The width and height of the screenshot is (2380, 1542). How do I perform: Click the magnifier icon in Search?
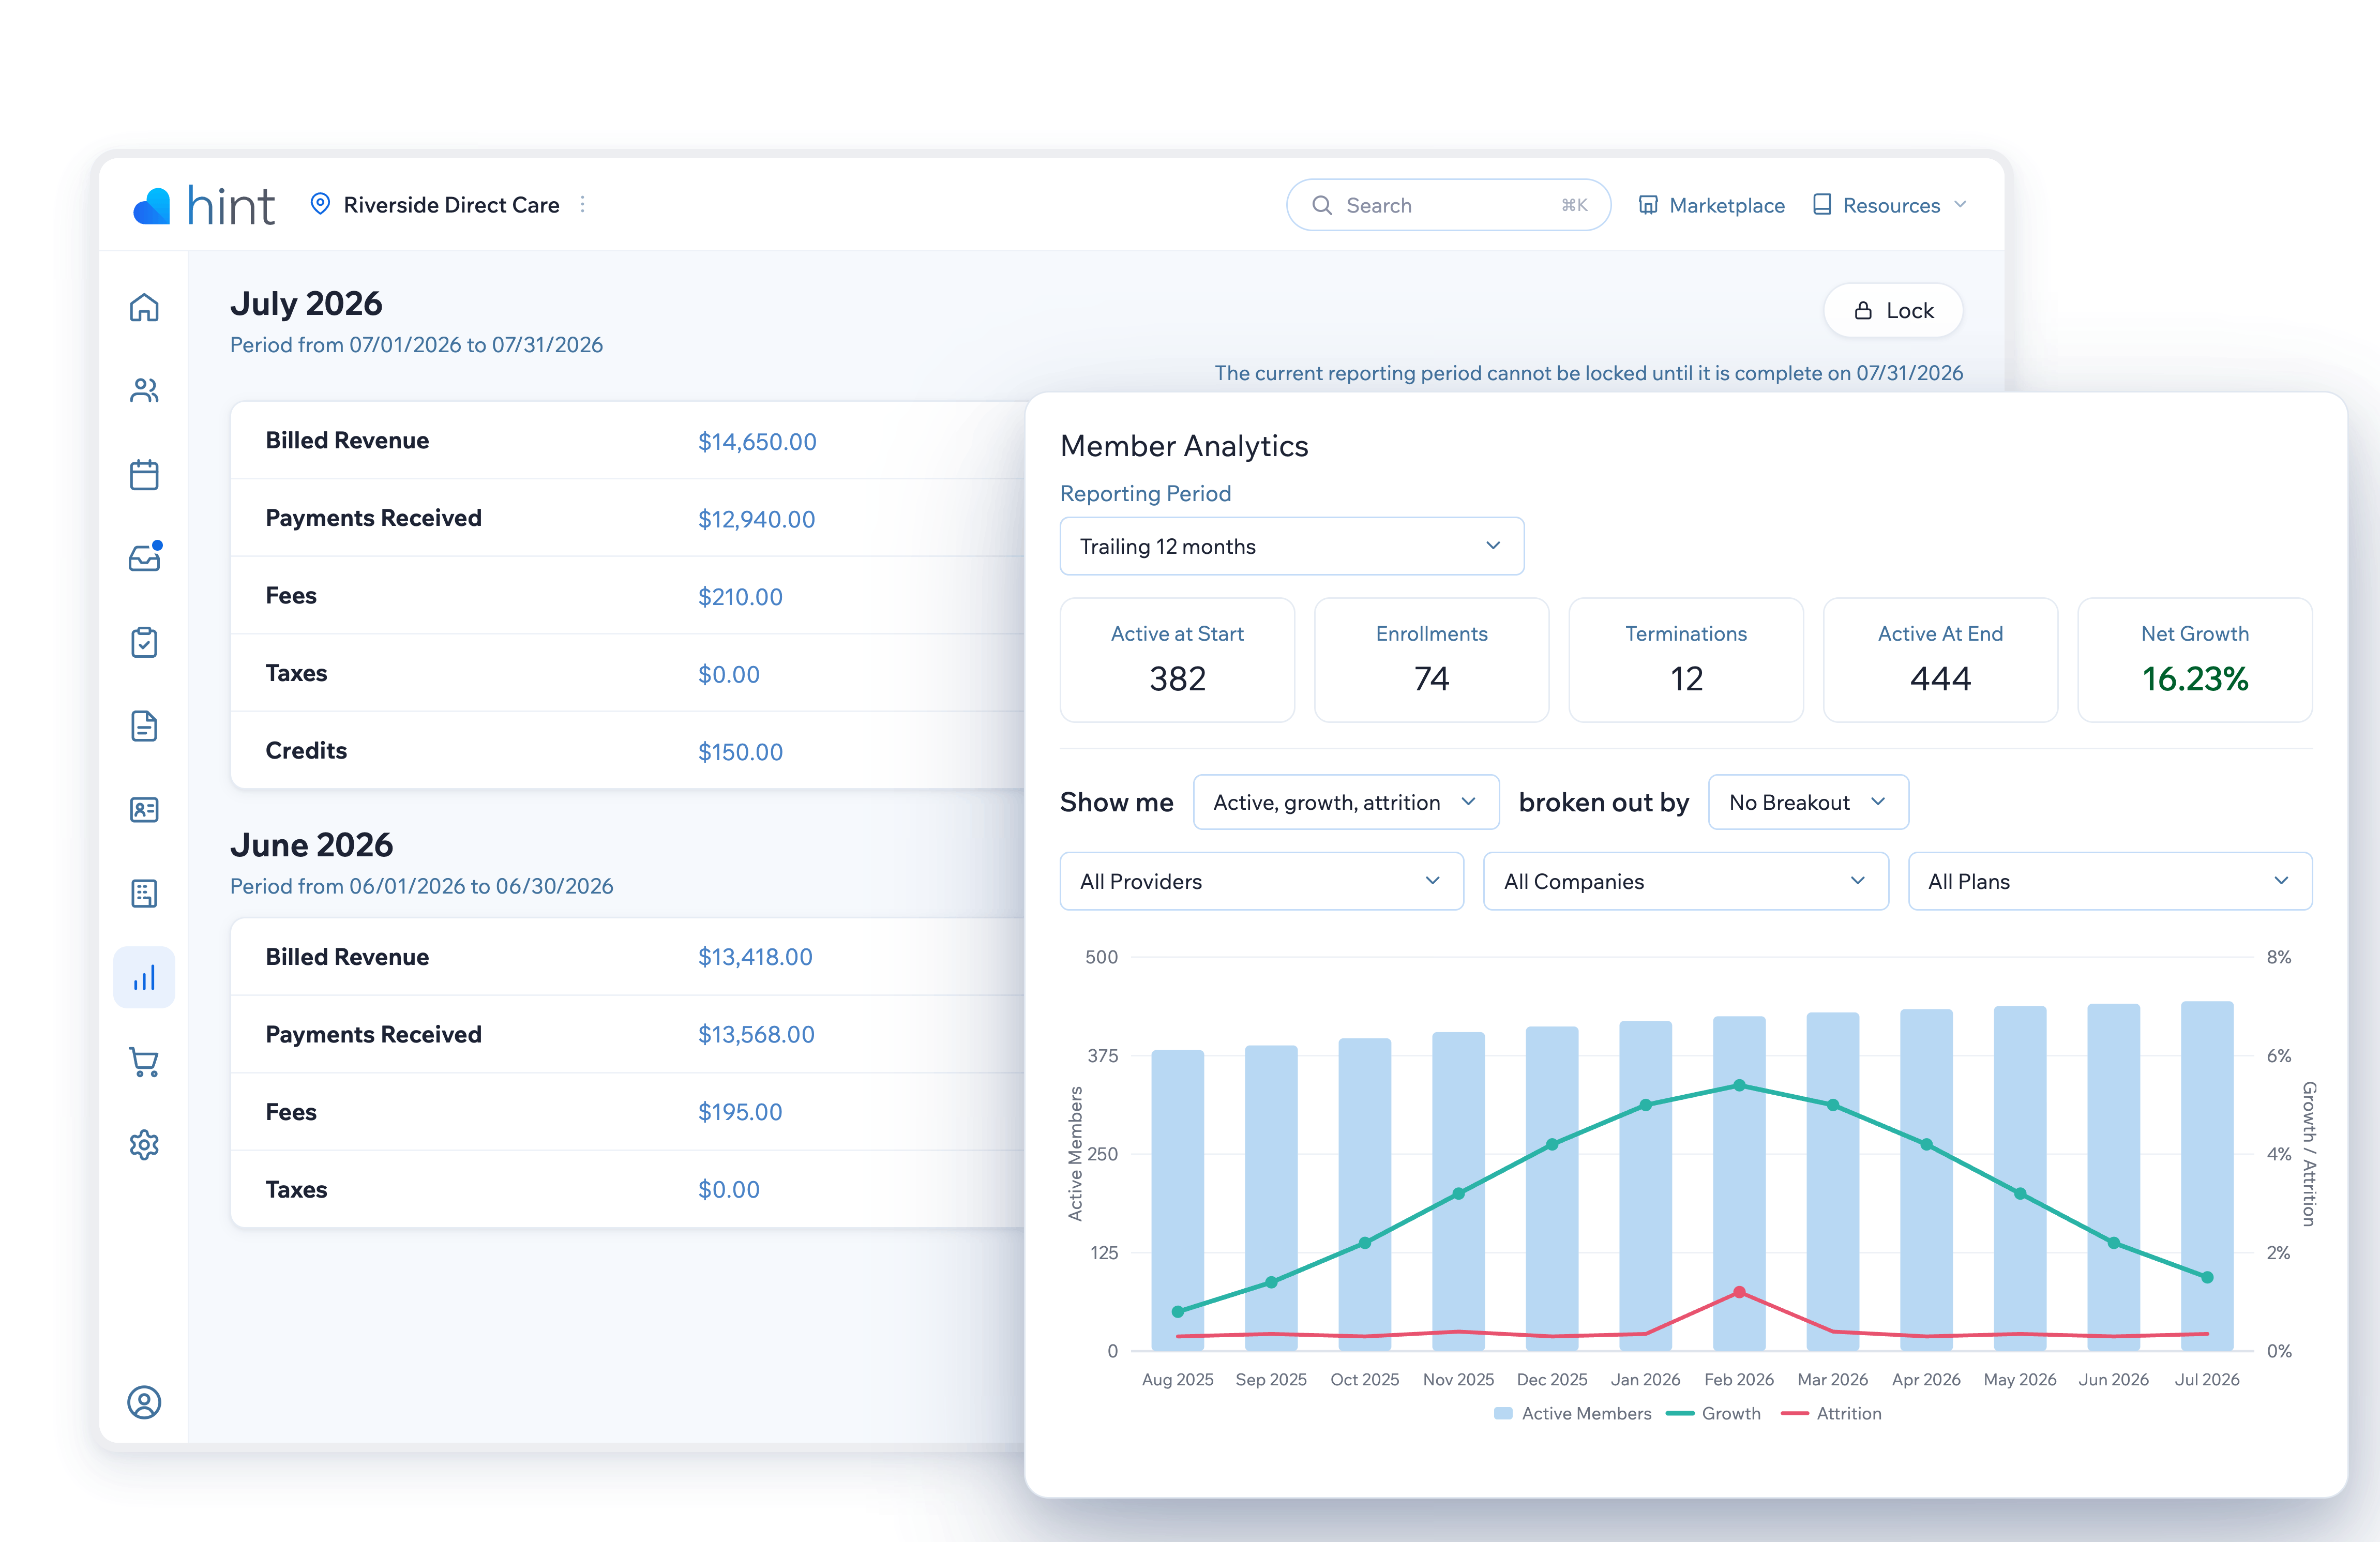point(1322,205)
